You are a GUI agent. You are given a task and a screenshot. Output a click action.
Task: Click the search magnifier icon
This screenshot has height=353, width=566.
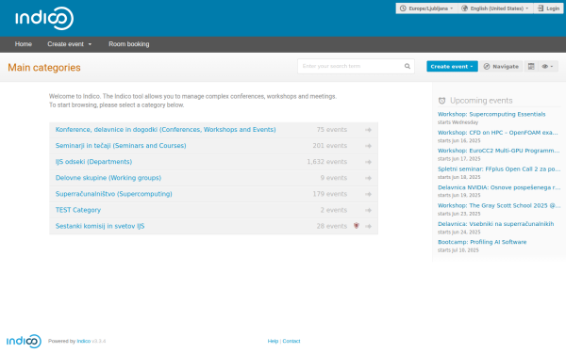[x=408, y=66]
